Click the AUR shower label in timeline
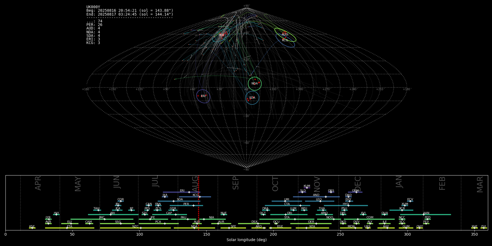The height and width of the screenshot is (246, 492). [x=221, y=222]
